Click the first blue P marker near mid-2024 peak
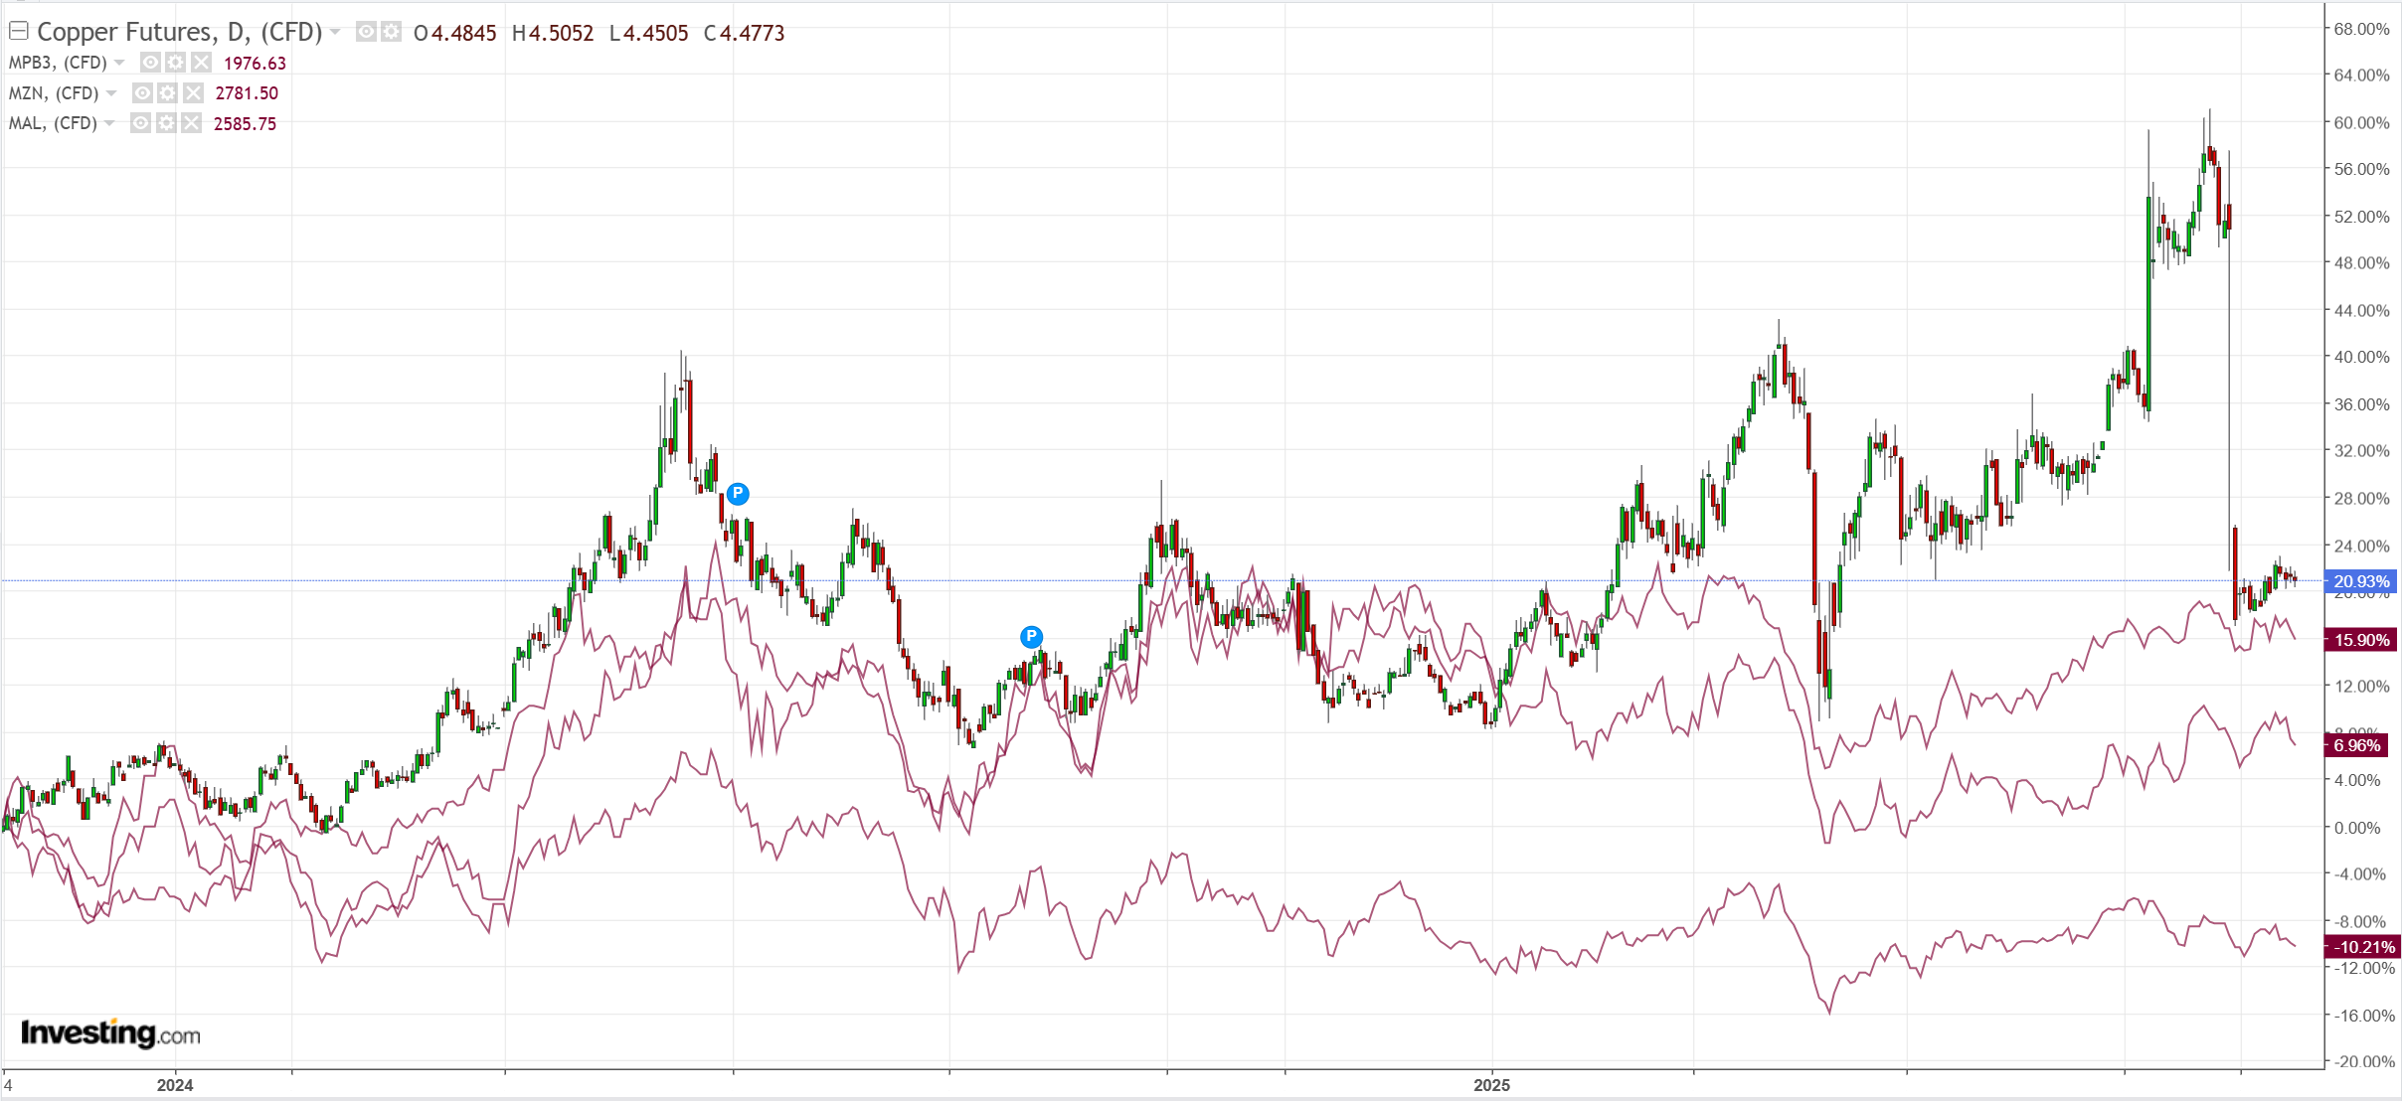 [737, 493]
